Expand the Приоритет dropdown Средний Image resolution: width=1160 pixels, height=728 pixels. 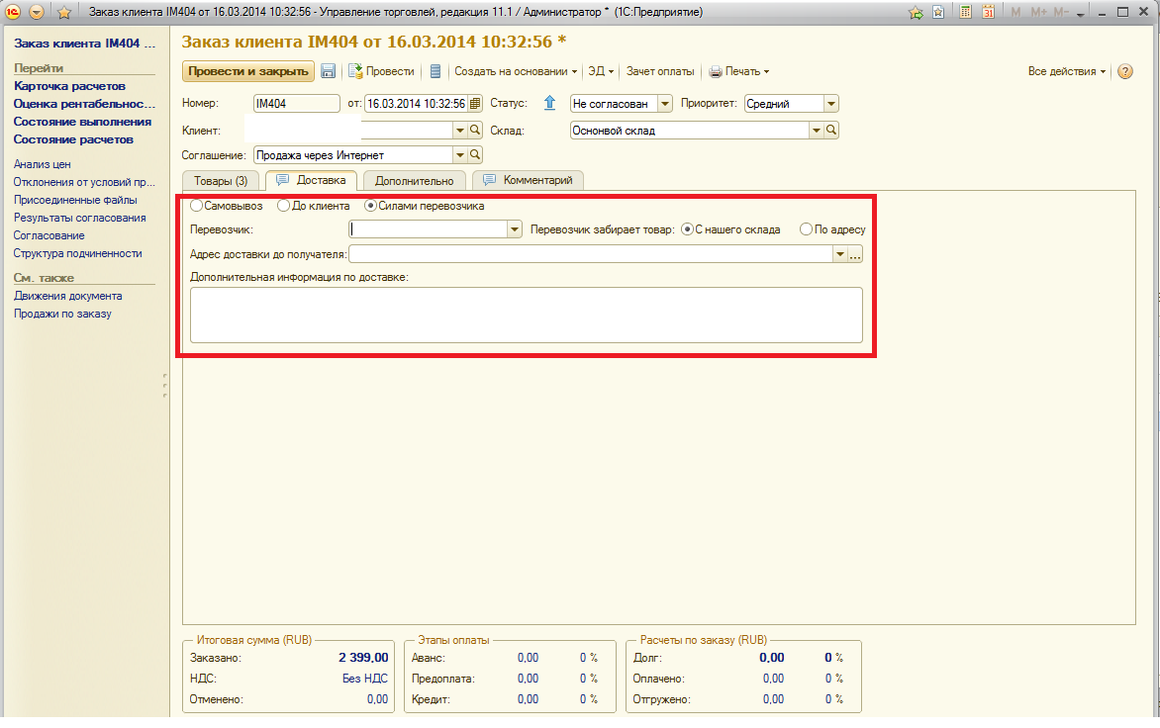(x=830, y=104)
